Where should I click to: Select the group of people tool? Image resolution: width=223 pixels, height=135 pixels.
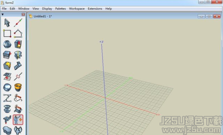point(18,130)
